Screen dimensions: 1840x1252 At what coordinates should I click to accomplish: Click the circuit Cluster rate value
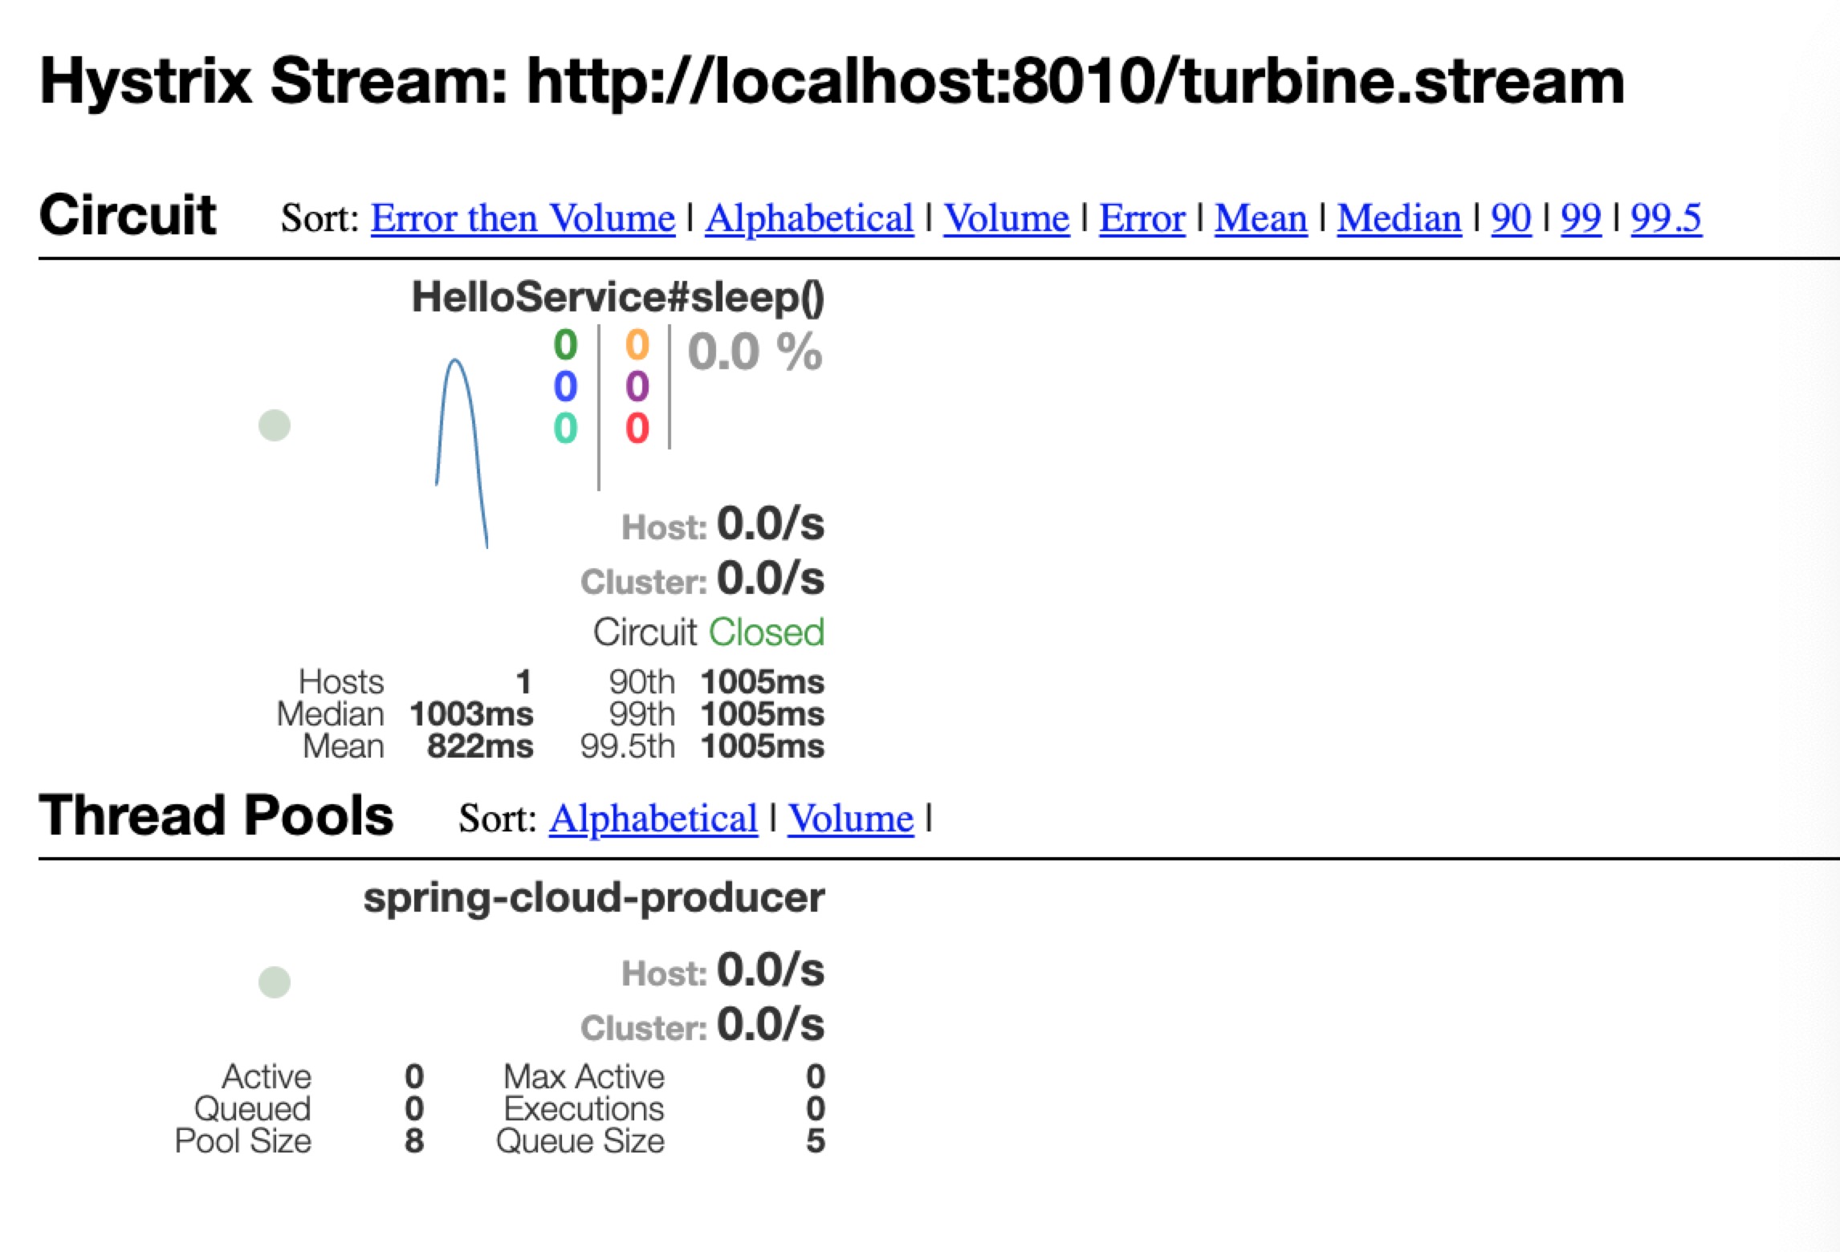pyautogui.click(x=771, y=579)
